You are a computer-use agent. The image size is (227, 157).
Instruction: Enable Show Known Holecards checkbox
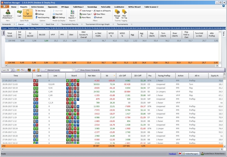click(x=78, y=70)
